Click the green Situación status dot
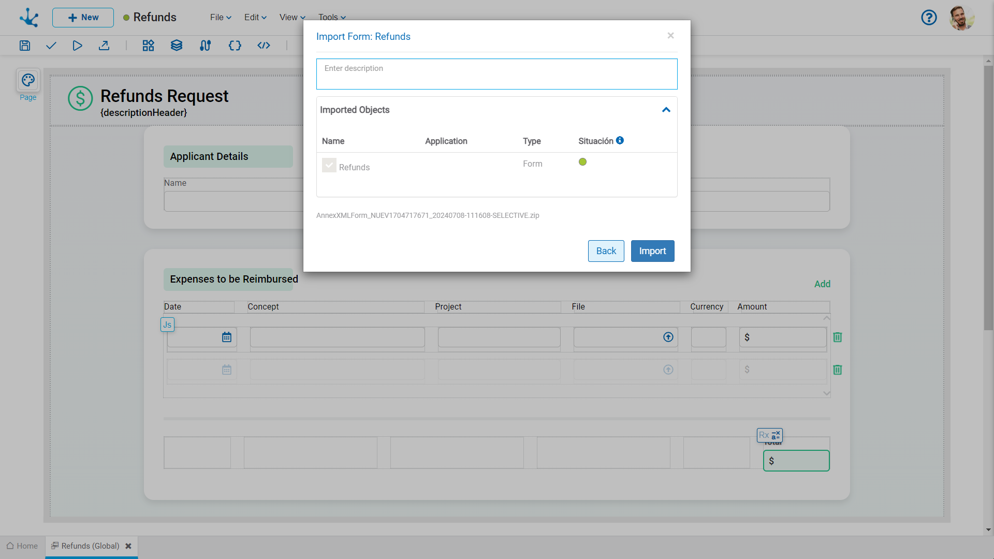The image size is (994, 559). coord(582,162)
